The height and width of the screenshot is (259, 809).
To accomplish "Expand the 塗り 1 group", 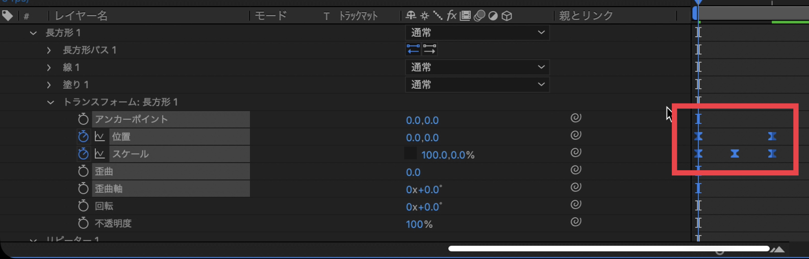I will pyautogui.click(x=49, y=85).
